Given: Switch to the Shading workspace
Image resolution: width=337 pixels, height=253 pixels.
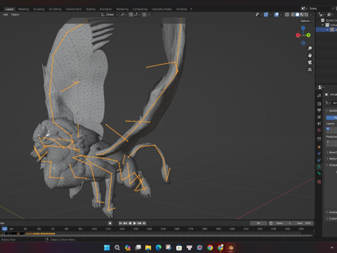Looking at the screenshot, I should (91, 9).
